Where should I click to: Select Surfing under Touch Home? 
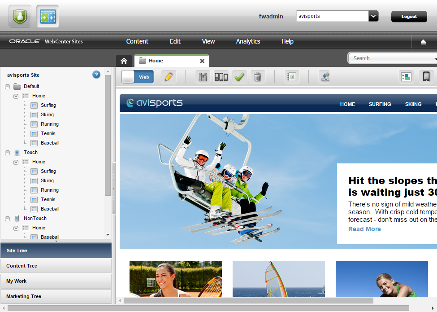pyautogui.click(x=48, y=171)
